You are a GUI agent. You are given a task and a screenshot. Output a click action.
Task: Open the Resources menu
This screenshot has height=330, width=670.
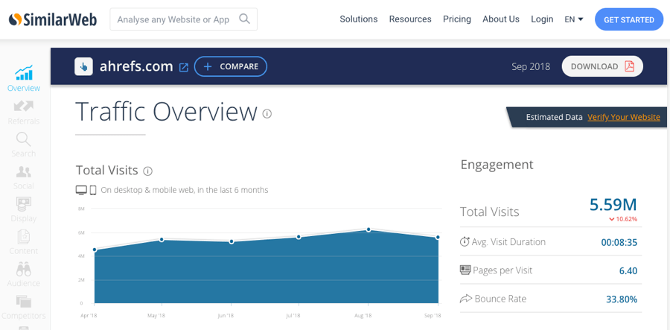(x=410, y=19)
